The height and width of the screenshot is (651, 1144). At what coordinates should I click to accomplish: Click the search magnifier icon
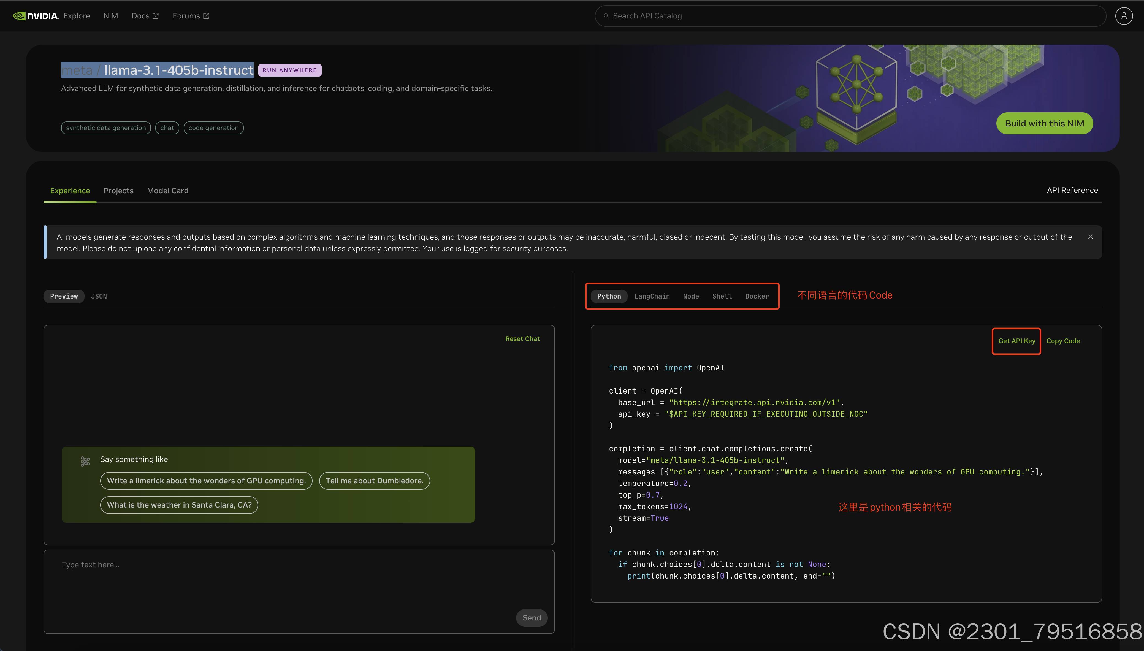606,16
